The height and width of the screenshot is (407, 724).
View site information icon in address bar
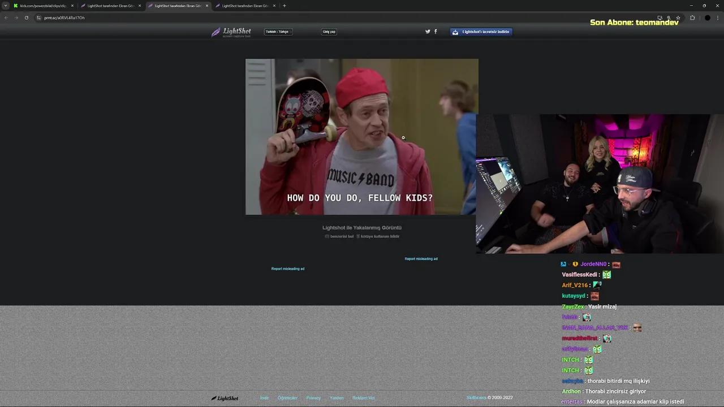[x=39, y=18]
